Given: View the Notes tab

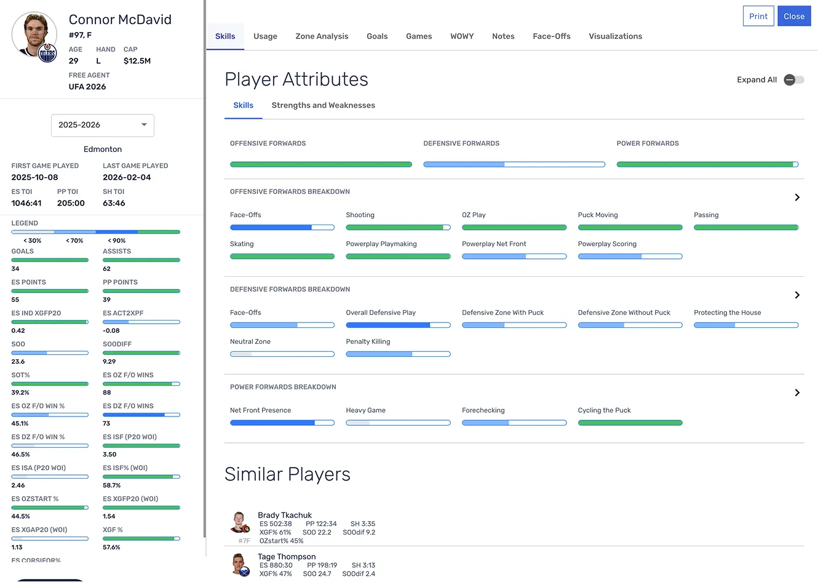Looking at the screenshot, I should [x=503, y=36].
